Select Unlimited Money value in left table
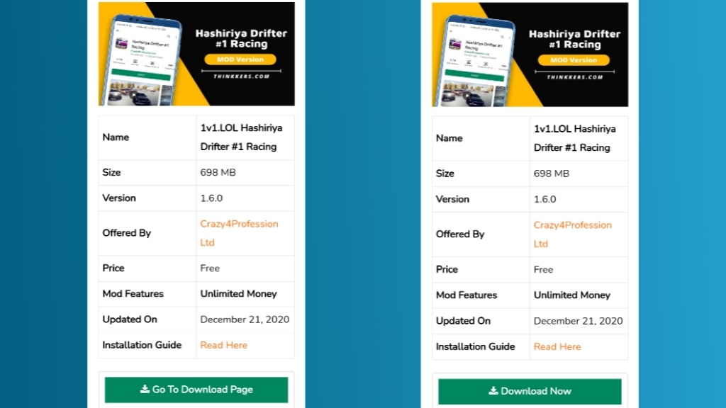The image size is (726, 408). (238, 294)
